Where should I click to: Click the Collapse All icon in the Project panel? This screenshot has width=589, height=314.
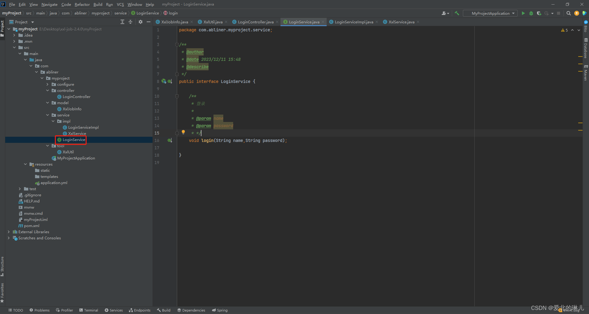130,22
